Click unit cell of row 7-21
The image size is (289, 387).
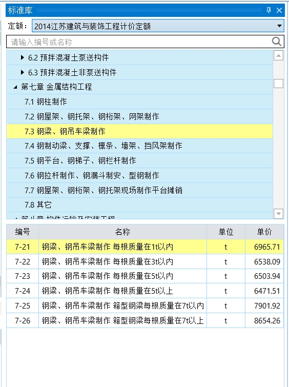(x=226, y=247)
